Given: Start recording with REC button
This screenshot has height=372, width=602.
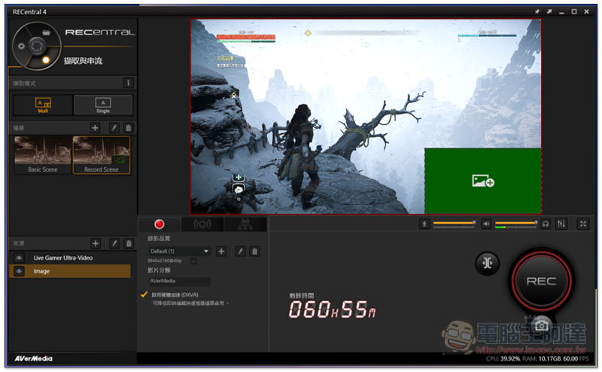Looking at the screenshot, I should [x=541, y=281].
